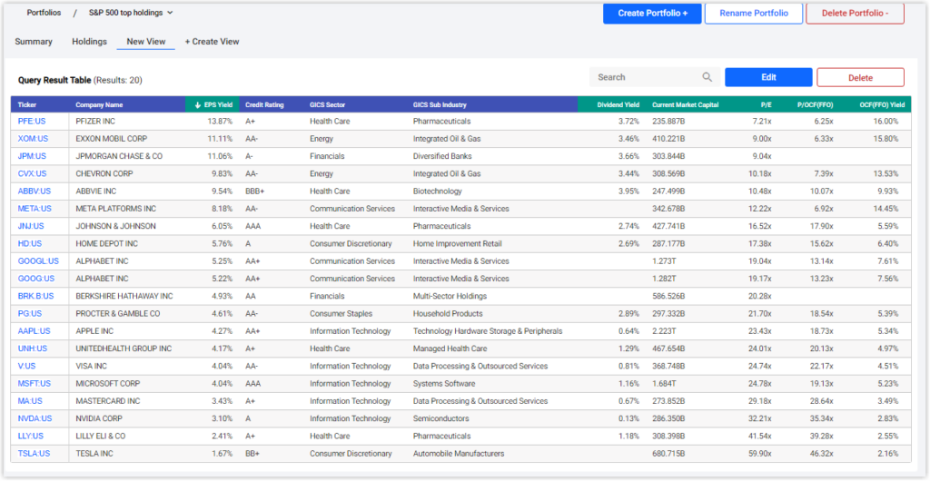
Task: Open the PG:US ticker link
Action: [30, 313]
